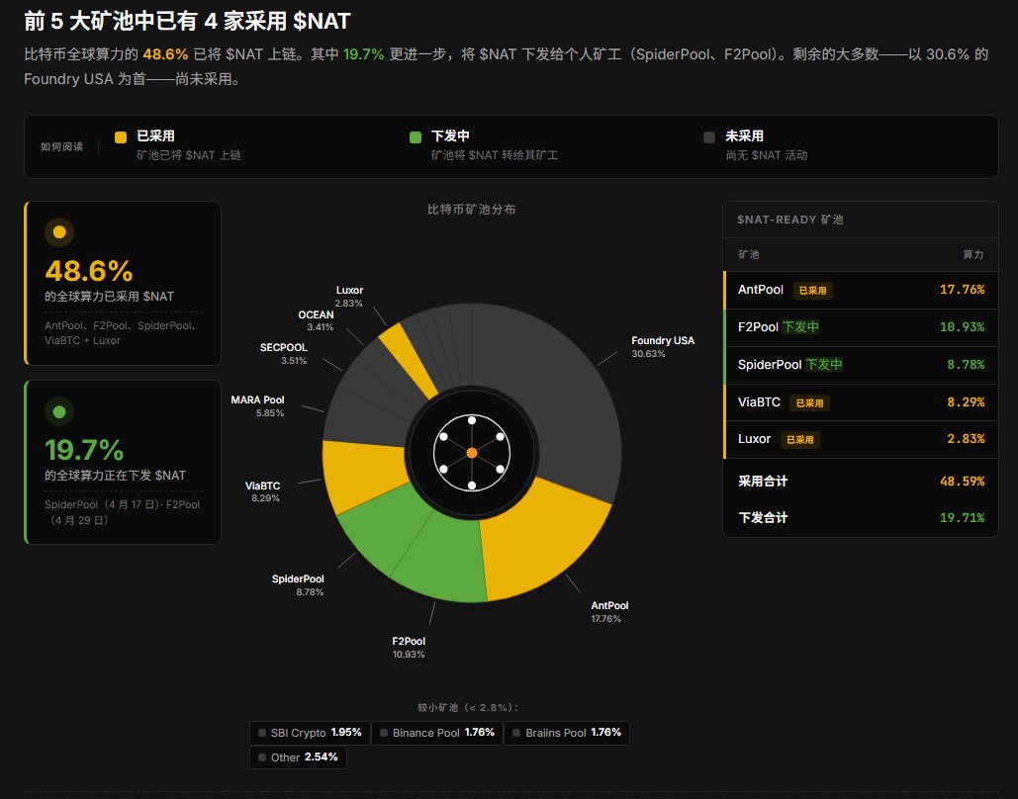Click the 下发中 badge next to SpiderPool
Viewport: 1018px width, 799px height.
[824, 365]
